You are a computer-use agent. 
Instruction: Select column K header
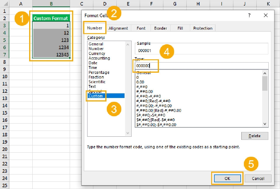pos(268,3)
